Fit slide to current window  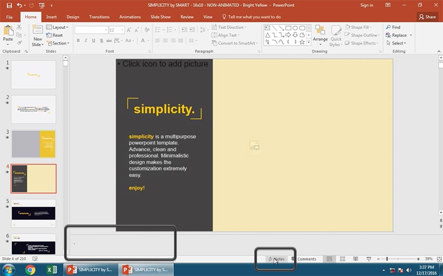(x=439, y=259)
